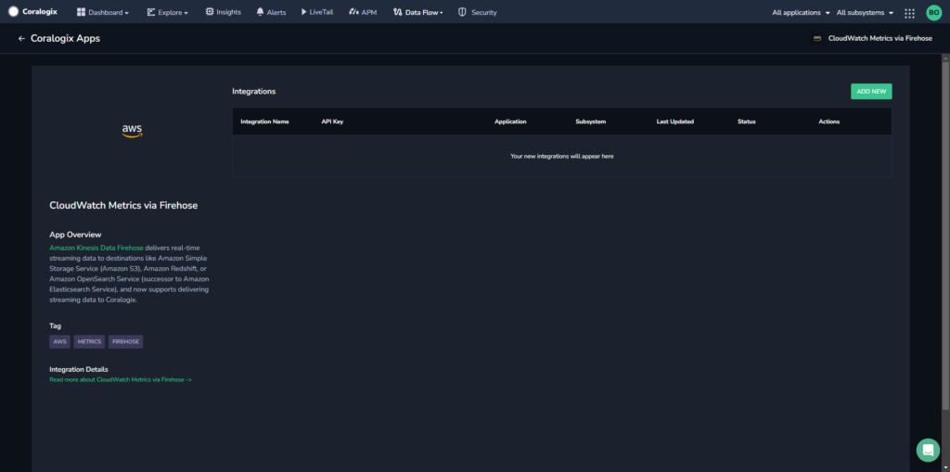Click the ADD NEW integration button
This screenshot has height=472, width=950.
(x=871, y=92)
